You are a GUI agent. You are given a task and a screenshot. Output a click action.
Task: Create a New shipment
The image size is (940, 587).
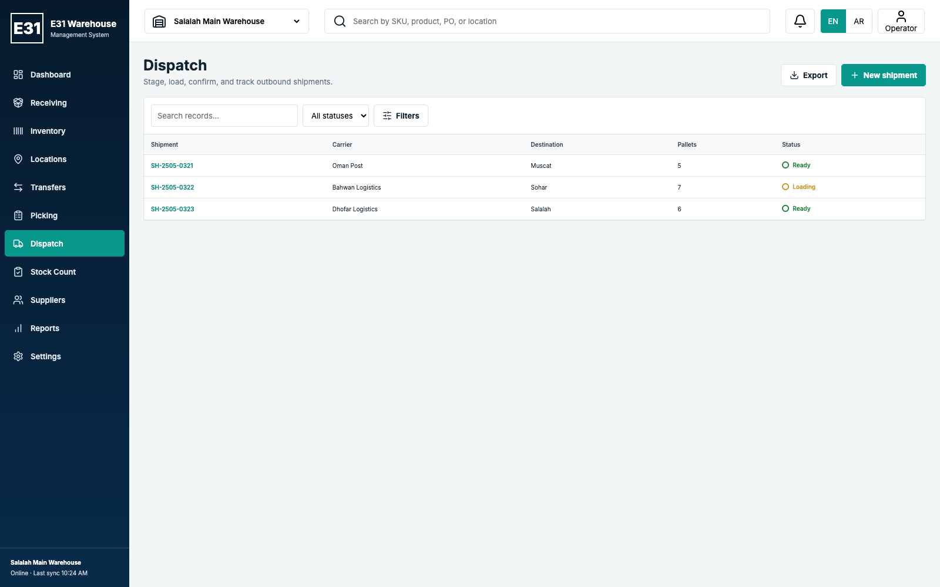point(884,75)
